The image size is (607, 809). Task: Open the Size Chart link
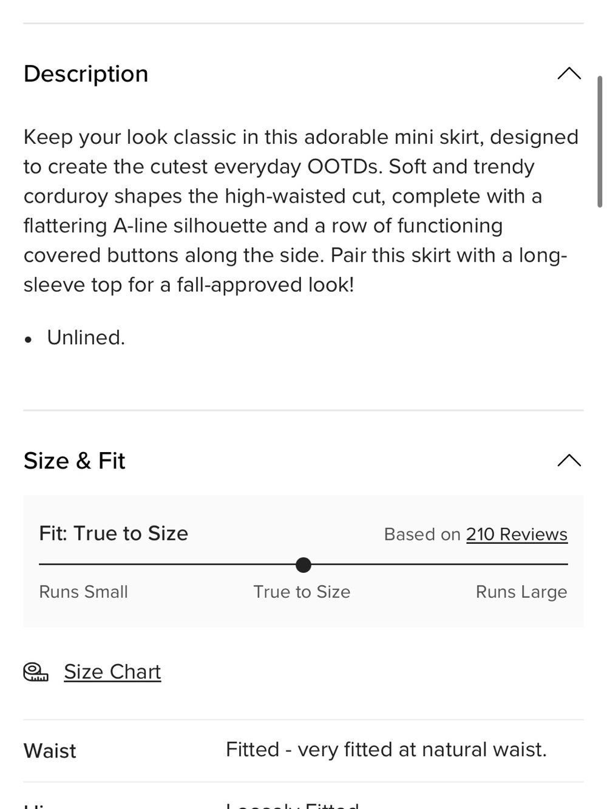(x=112, y=672)
